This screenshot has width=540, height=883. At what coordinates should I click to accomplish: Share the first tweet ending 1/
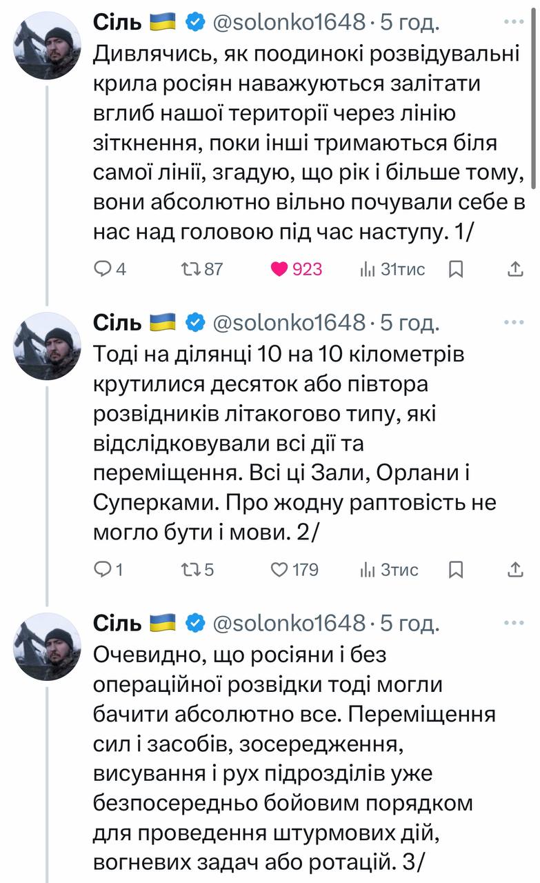click(515, 269)
